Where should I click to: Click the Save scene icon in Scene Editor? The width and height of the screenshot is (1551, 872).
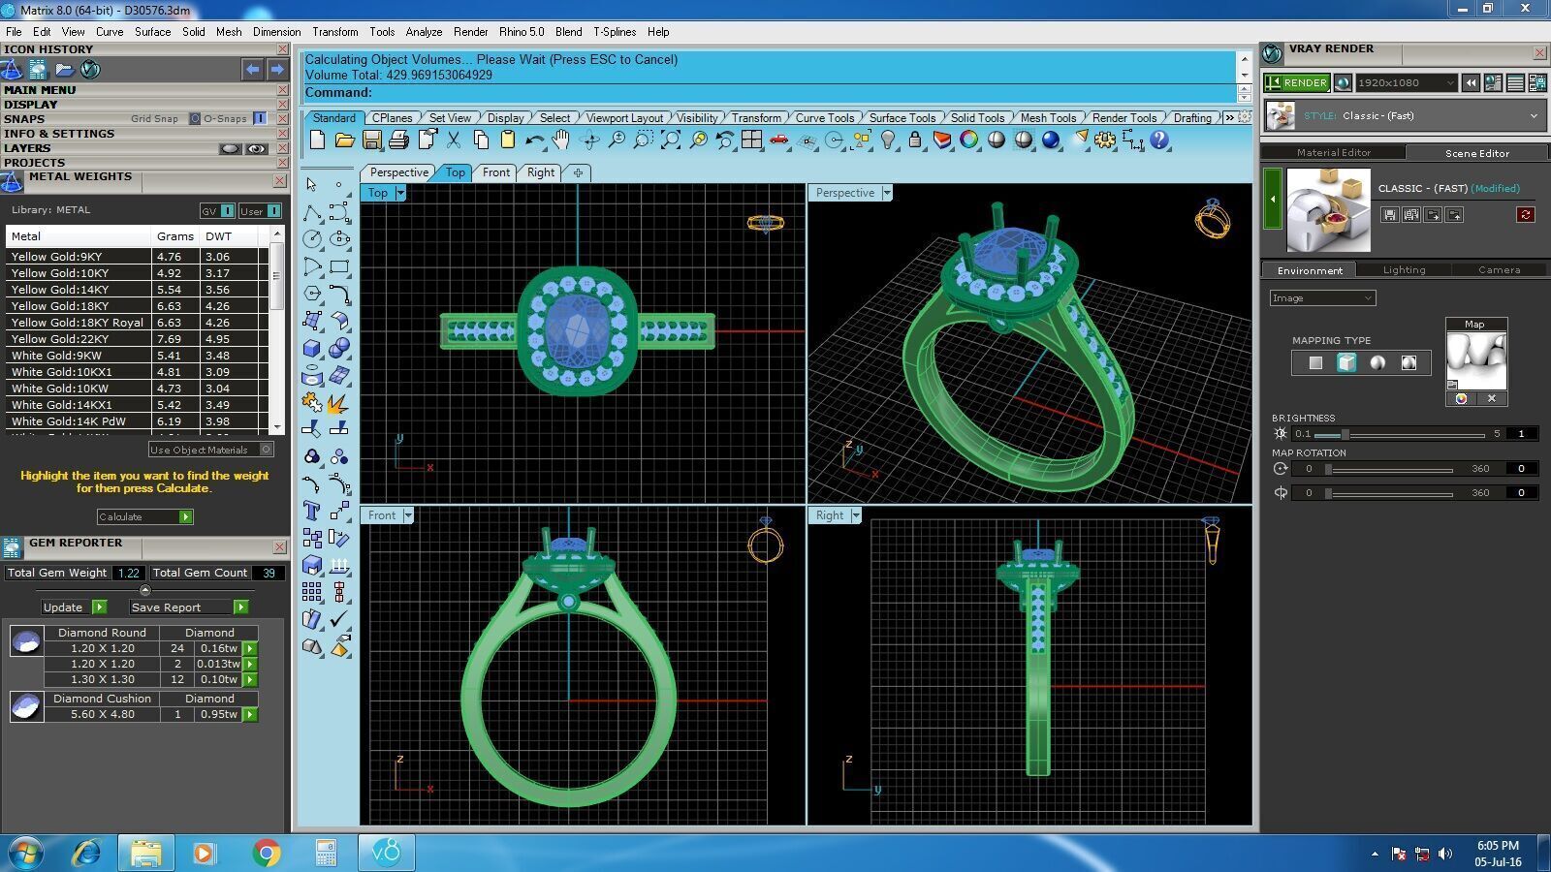coord(1390,215)
